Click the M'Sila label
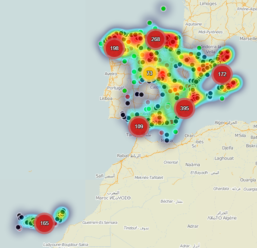Viewport: 257px width, 248px height. pos(240,136)
